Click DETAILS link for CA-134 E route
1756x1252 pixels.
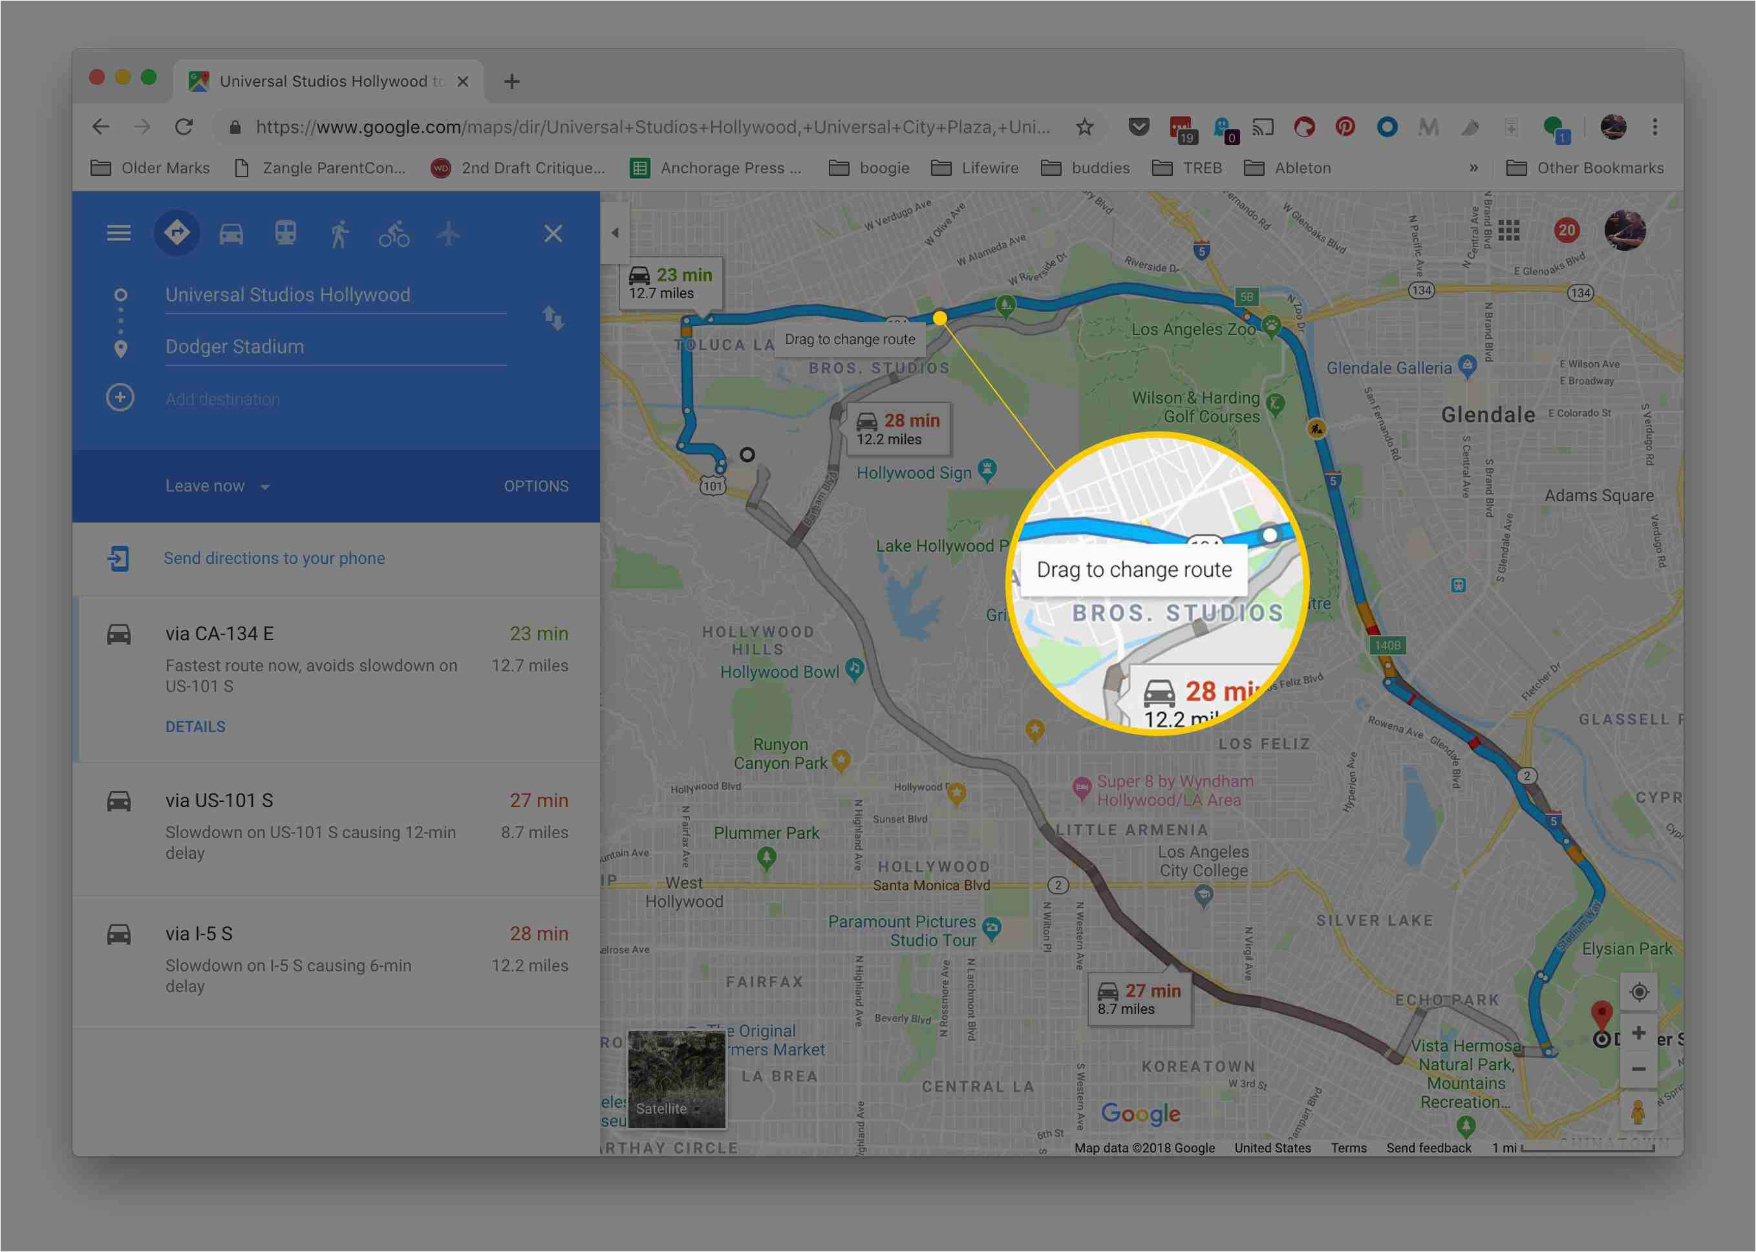[x=195, y=726]
